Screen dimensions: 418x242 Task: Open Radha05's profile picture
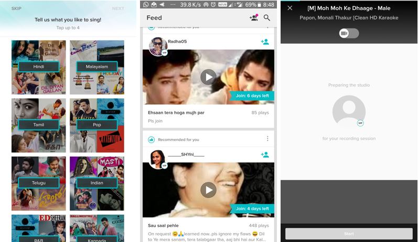(158, 46)
